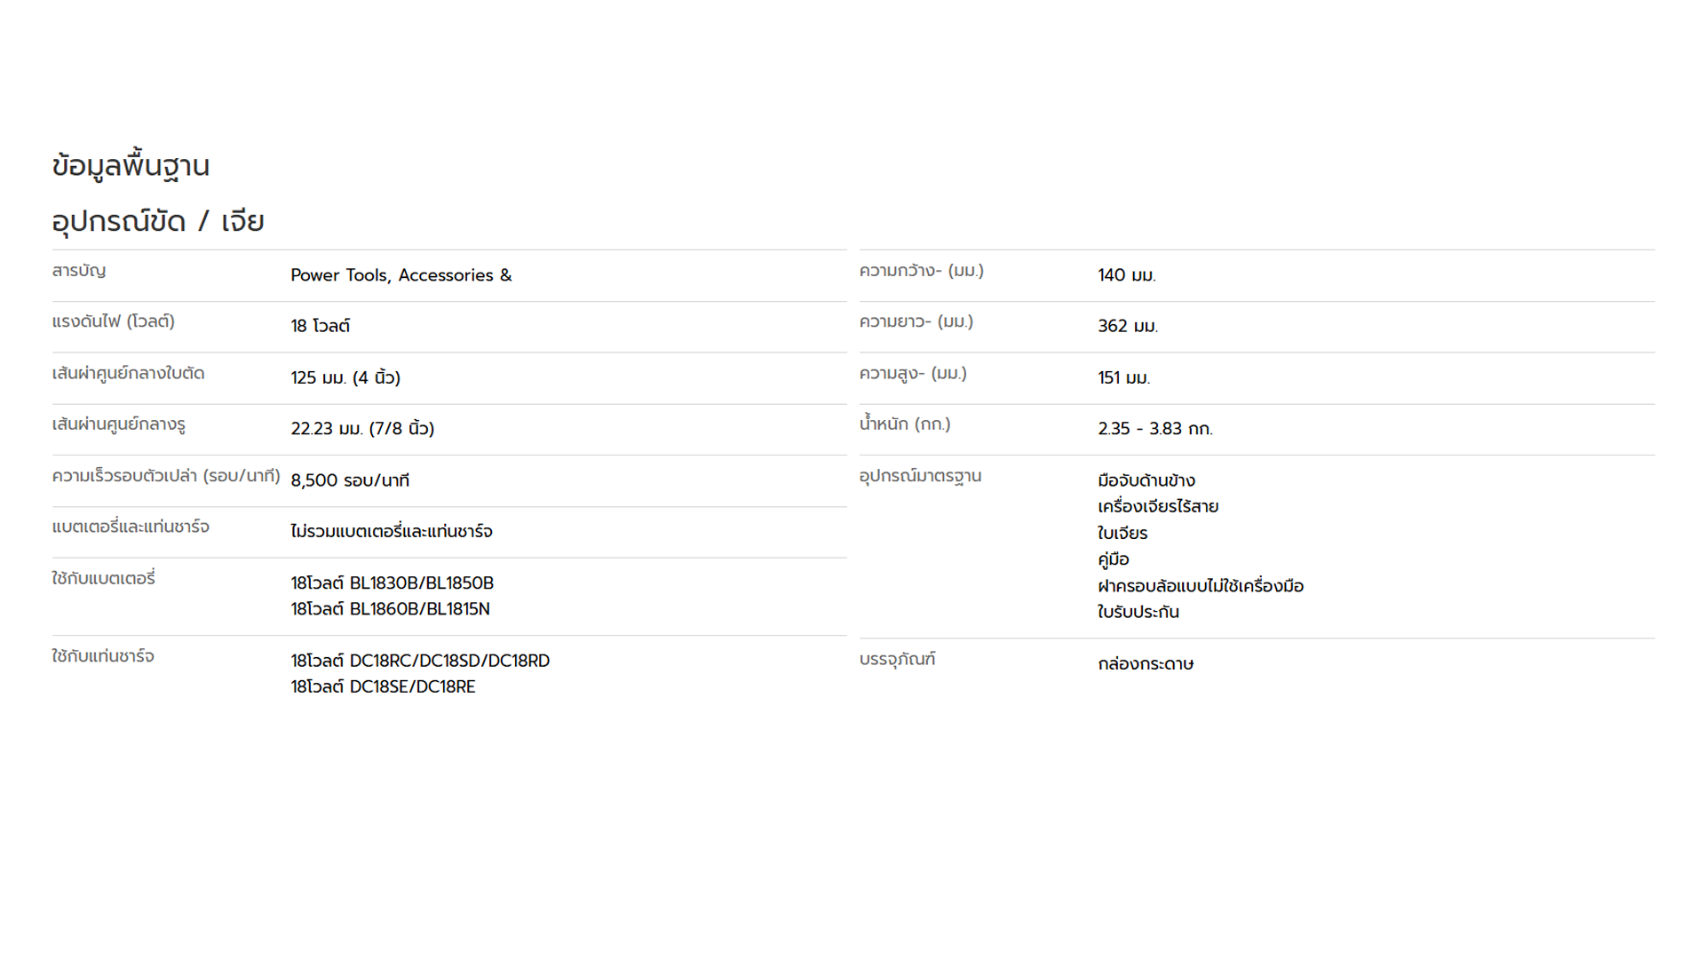Click the Power Tools, Accessories & value
Screen dimensions: 1705x959
click(x=401, y=275)
